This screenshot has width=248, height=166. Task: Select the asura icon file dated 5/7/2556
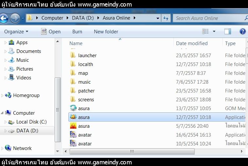[x=73, y=126]
